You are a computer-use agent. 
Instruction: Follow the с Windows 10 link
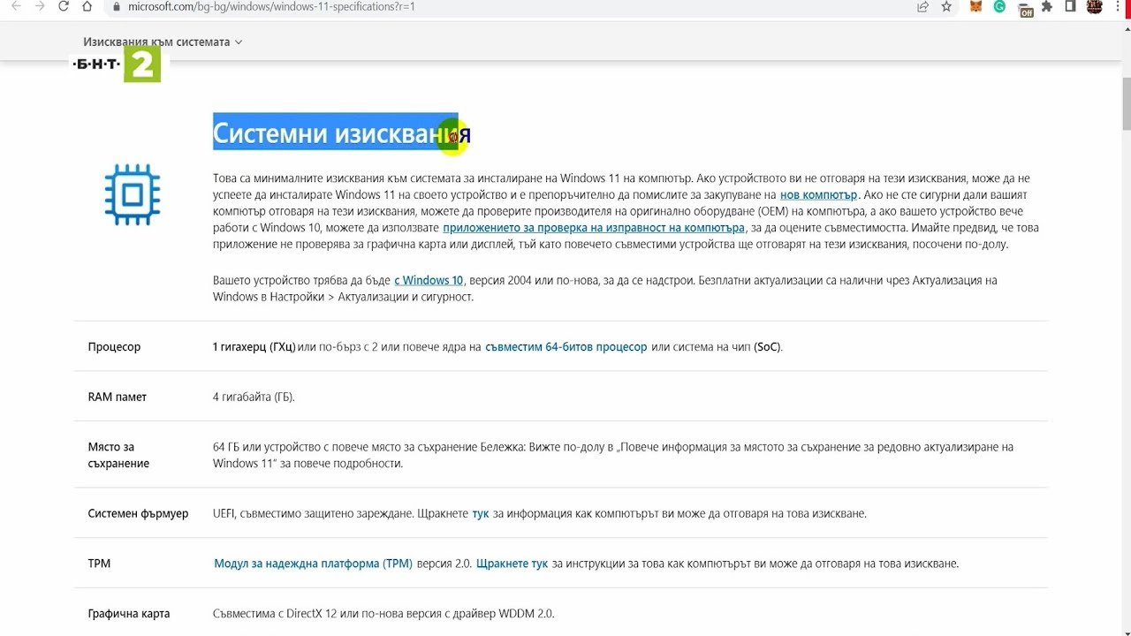click(x=429, y=280)
